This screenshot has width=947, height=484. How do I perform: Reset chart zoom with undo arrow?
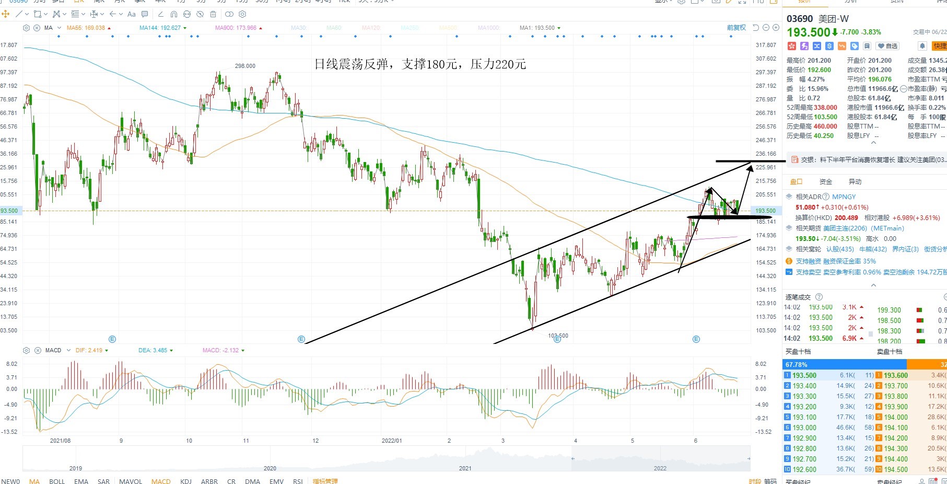pyautogui.click(x=756, y=28)
